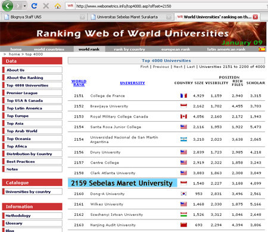The height and width of the screenshot is (232, 268).
Task: Open Glossary sidebar link
Action: 32,223
